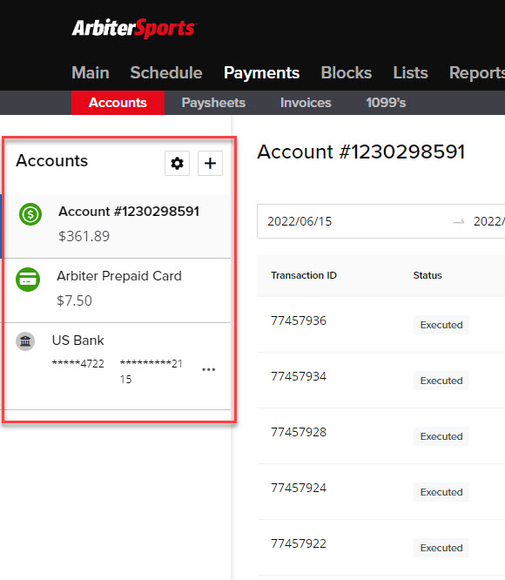Click the US Bank building icon
Viewport: 505px width, 580px height.
[x=25, y=341]
